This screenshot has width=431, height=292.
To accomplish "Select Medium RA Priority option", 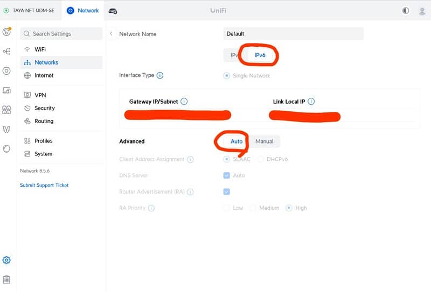I will pyautogui.click(x=253, y=208).
